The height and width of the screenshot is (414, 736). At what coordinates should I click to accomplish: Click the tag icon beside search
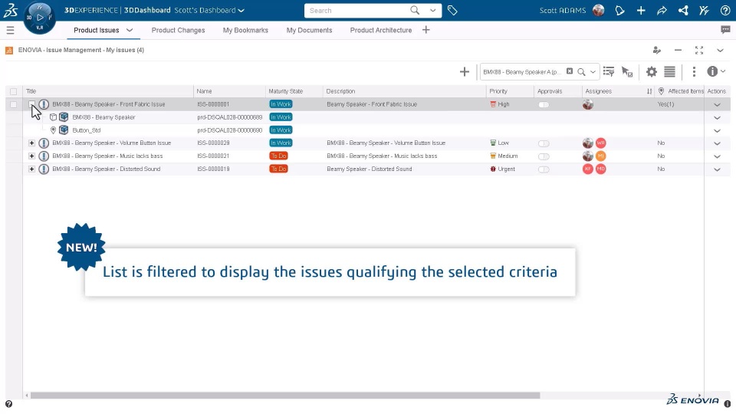452,10
